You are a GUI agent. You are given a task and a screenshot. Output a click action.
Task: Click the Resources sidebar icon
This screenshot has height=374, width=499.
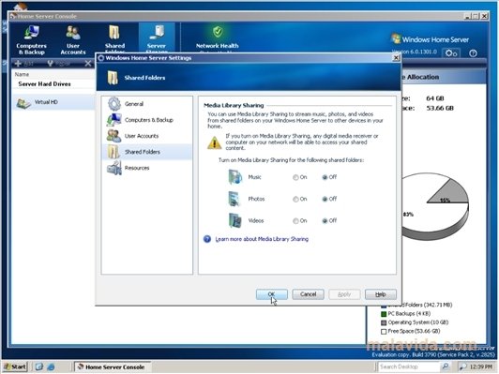tap(113, 168)
